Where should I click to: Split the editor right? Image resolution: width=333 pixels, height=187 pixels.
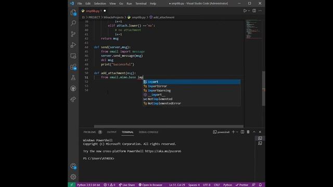point(254,11)
